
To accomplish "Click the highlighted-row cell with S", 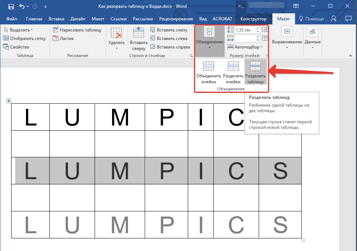I will (x=280, y=171).
